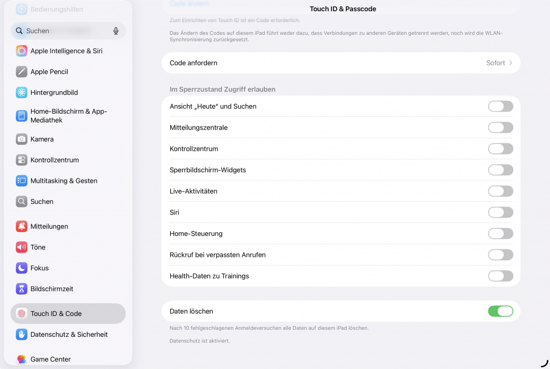Click the Bildschirmzeit hourglass icon
This screenshot has width=550, height=369.
(21, 289)
